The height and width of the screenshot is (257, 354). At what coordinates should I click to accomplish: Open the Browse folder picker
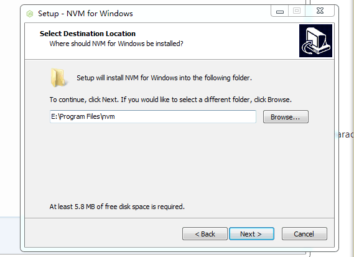tap(286, 117)
